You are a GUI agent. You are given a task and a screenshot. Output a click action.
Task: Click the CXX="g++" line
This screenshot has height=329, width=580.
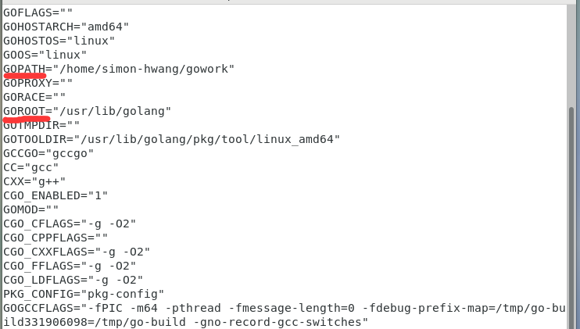[34, 181]
